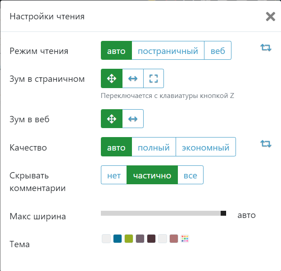Click the cycle icon beside quality row
This screenshot has width=281, height=271.
pyautogui.click(x=266, y=144)
